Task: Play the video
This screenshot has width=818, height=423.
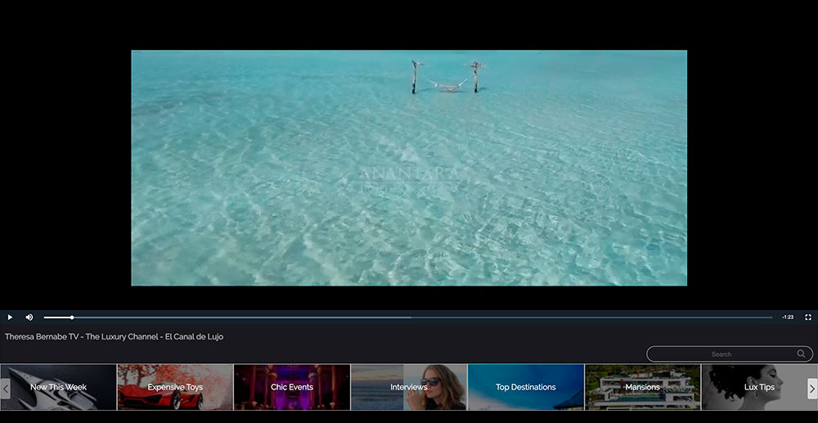Action: point(9,317)
